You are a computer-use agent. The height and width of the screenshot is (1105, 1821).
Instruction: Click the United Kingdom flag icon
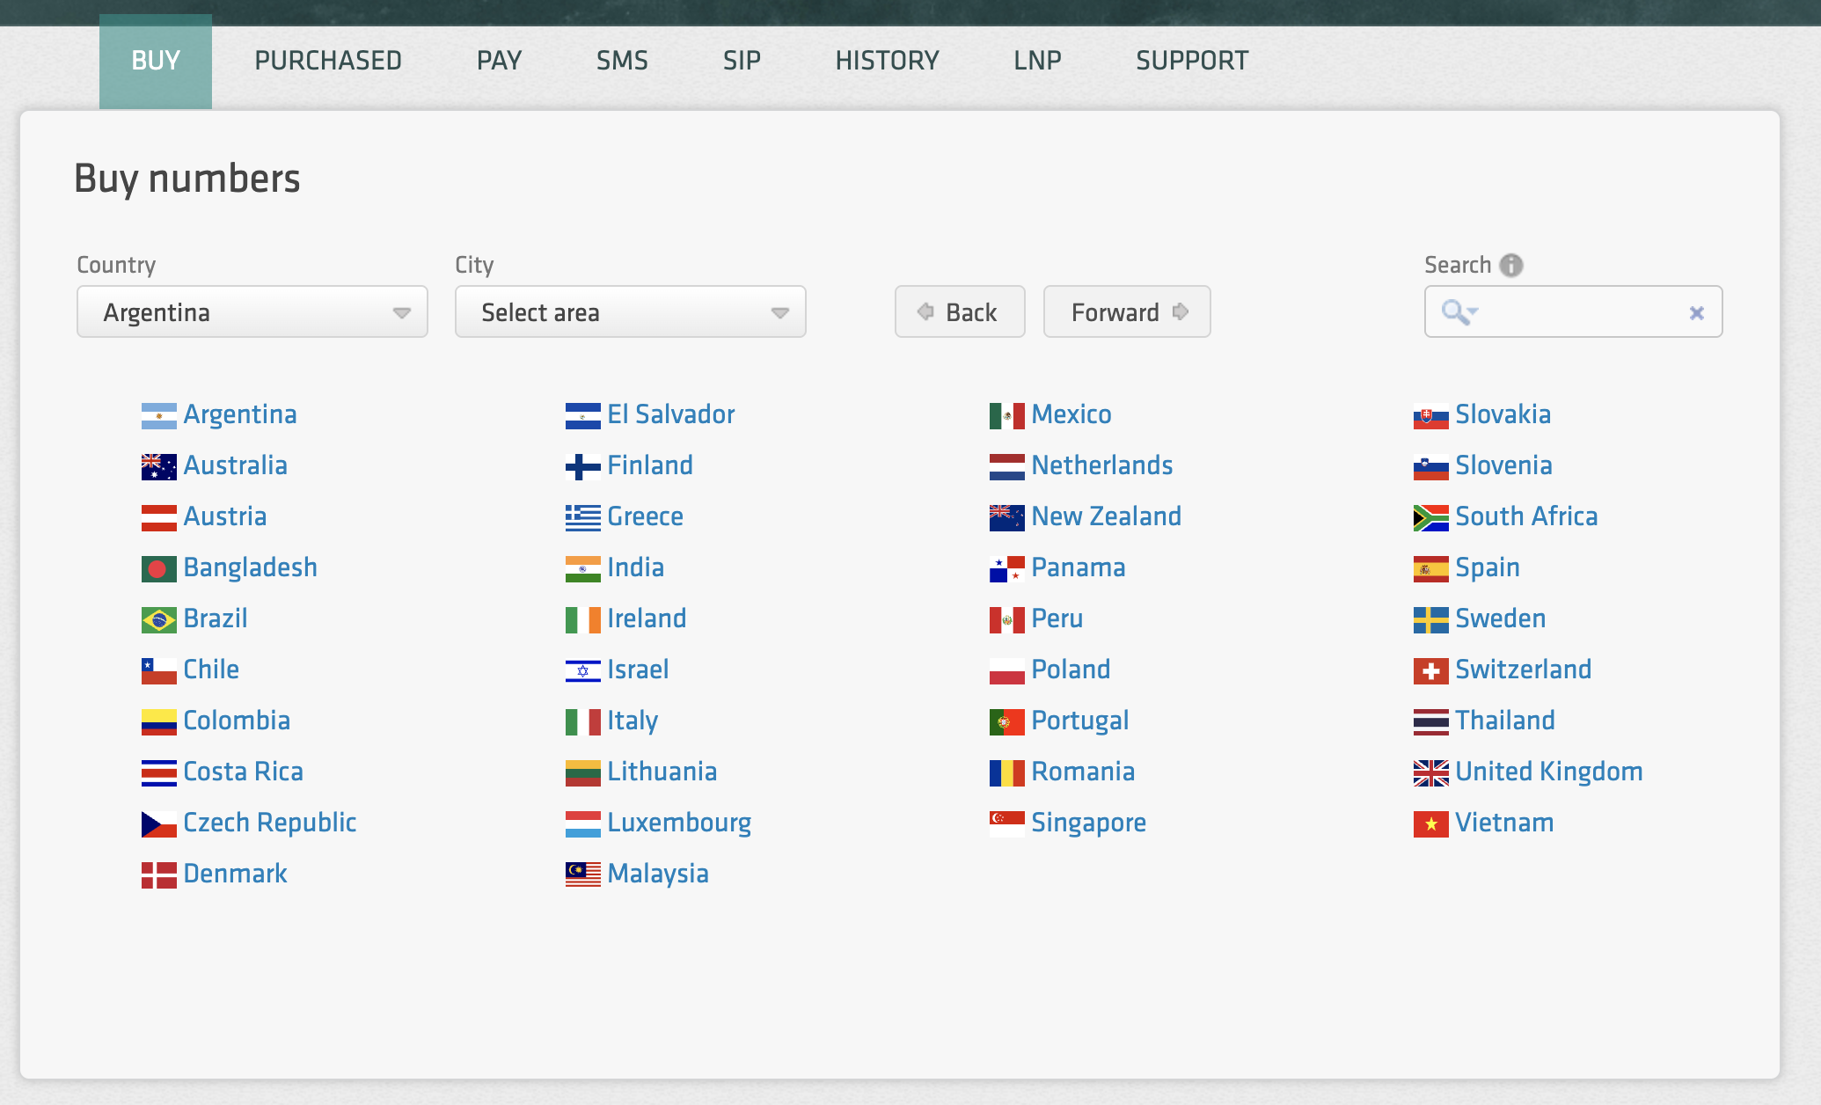(x=1430, y=772)
